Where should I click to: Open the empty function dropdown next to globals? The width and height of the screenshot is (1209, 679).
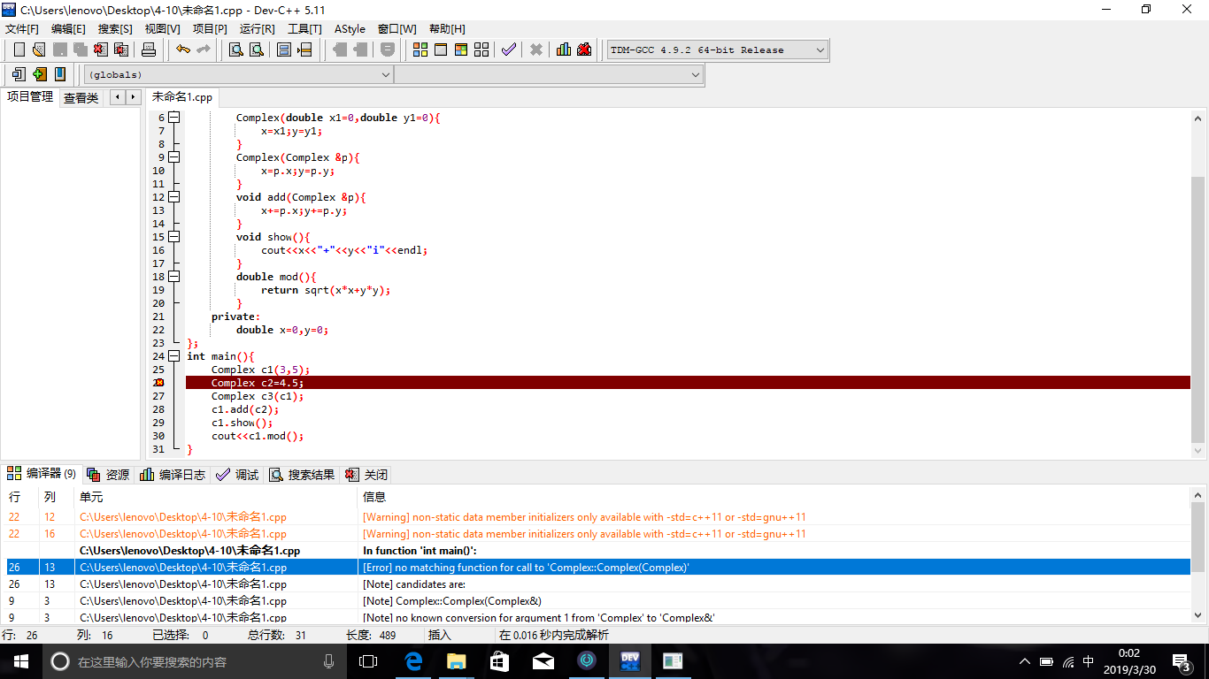pos(695,75)
